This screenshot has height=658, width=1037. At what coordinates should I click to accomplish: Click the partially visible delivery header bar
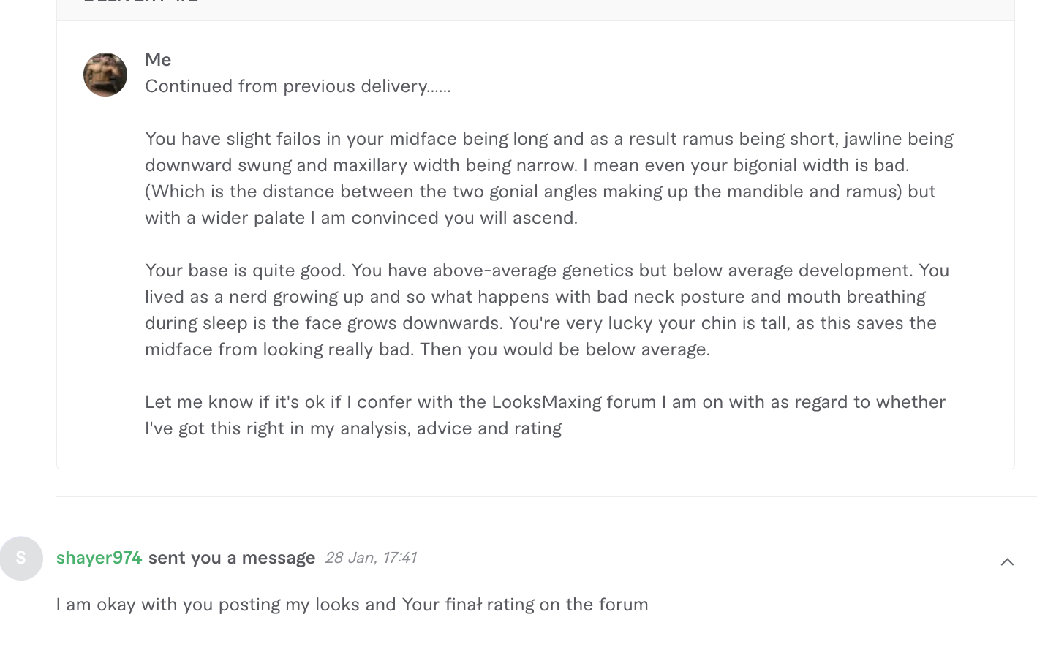pyautogui.click(x=535, y=9)
